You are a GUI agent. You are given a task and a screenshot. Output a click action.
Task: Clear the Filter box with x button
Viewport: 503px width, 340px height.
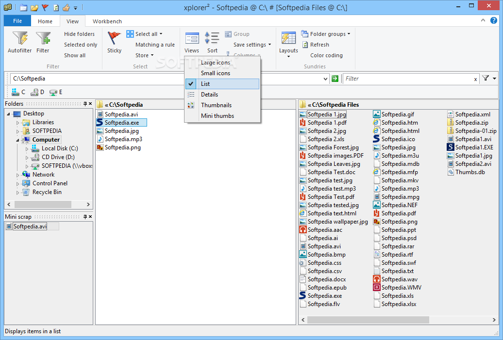click(475, 79)
